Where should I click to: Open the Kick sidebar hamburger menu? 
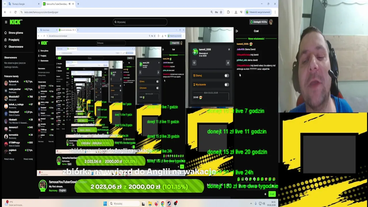coord(6,22)
